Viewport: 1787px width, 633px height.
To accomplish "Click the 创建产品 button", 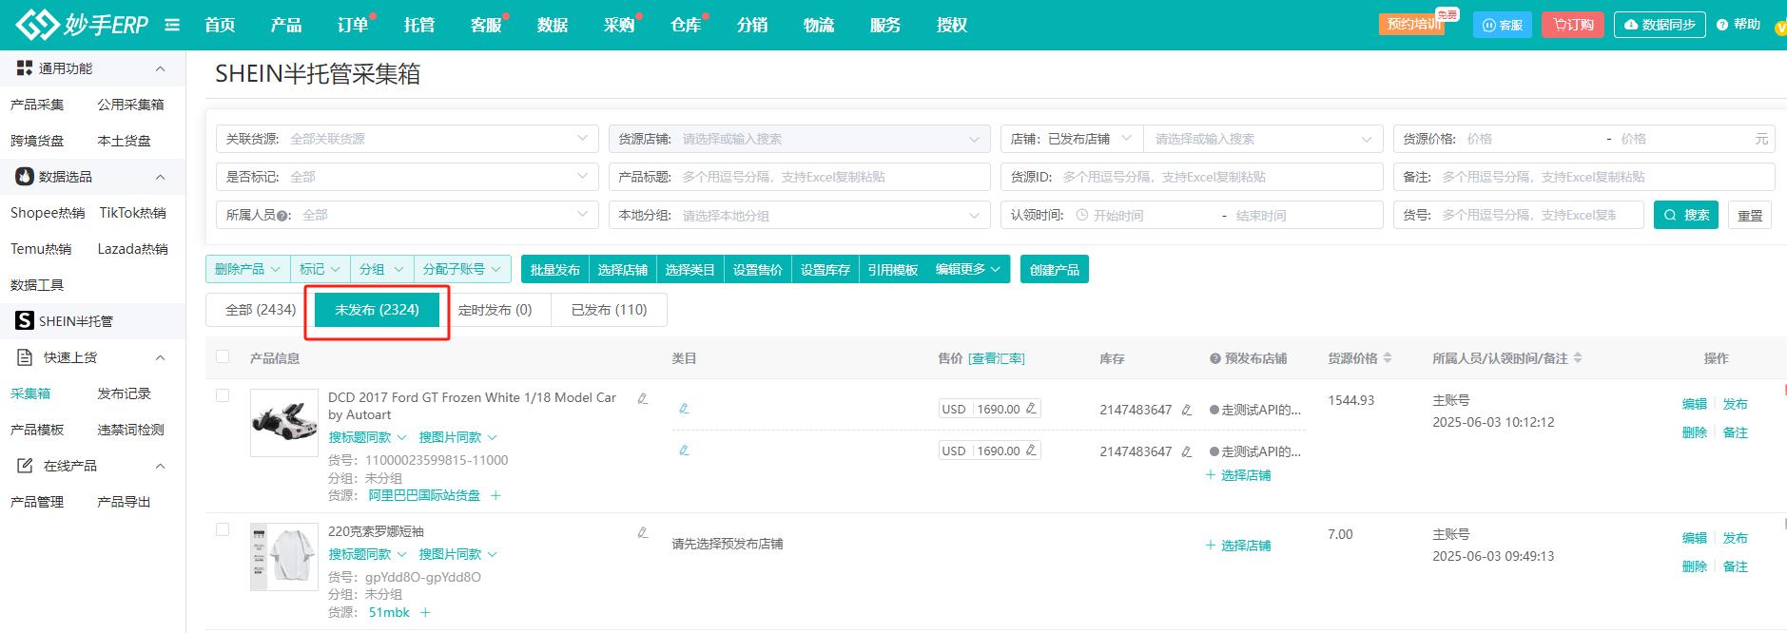I will [1055, 270].
